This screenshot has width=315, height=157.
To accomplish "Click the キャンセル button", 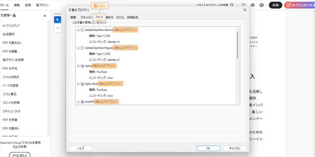I will (x=235, y=148).
